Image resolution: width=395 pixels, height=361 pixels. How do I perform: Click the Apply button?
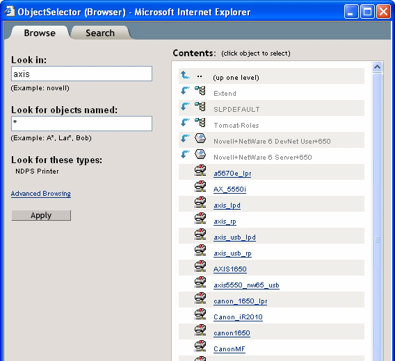click(41, 215)
